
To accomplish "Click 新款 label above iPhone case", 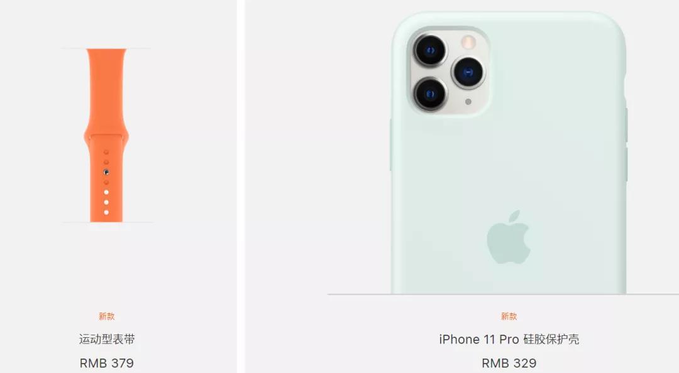I will click(509, 316).
